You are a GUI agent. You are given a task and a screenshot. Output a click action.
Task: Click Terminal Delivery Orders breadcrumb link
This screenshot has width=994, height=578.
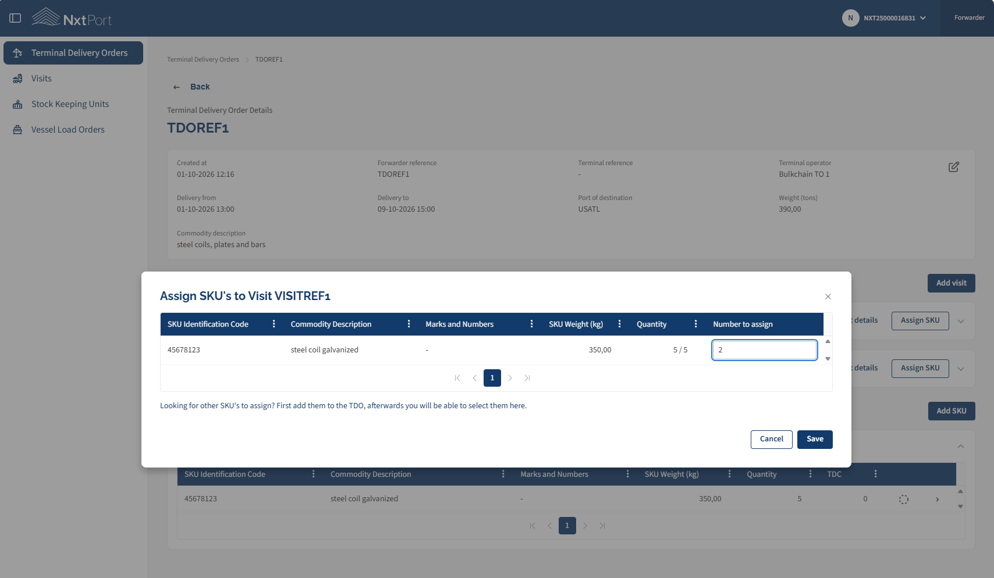click(203, 59)
